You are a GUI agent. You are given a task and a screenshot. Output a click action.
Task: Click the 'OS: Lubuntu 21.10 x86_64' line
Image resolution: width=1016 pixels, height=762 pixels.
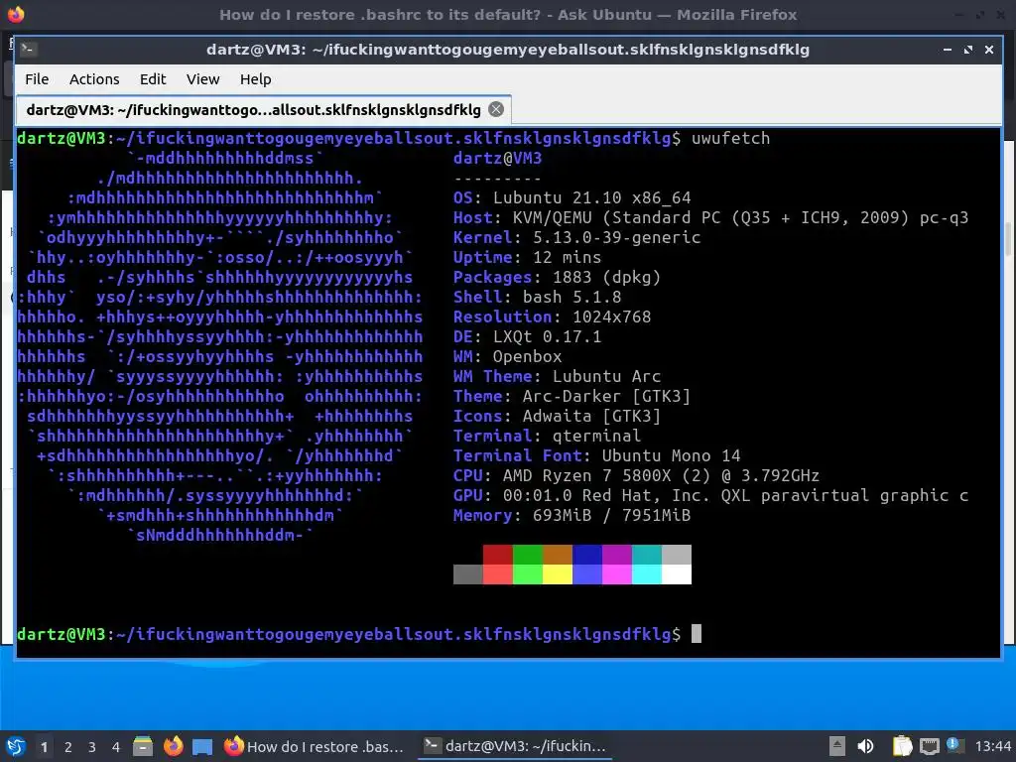pos(572,197)
